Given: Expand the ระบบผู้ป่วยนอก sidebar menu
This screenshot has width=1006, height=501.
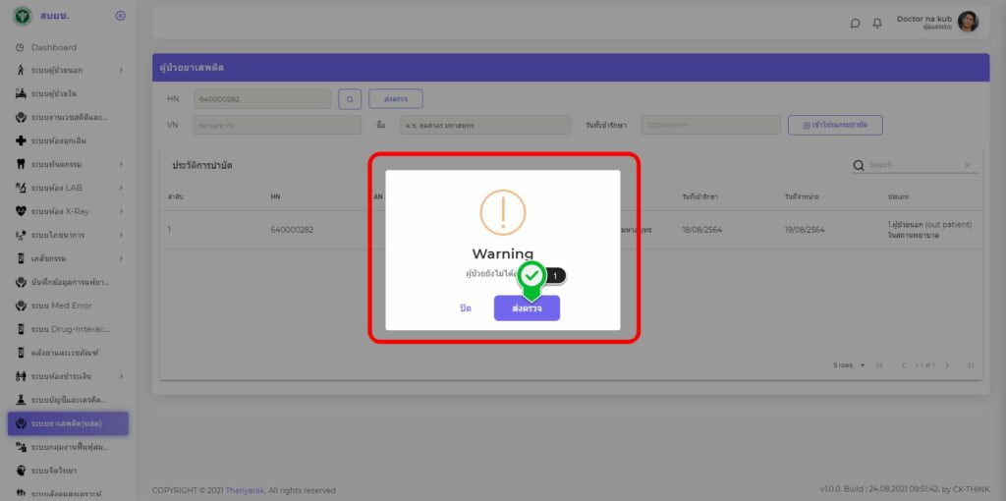Looking at the screenshot, I should (121, 70).
